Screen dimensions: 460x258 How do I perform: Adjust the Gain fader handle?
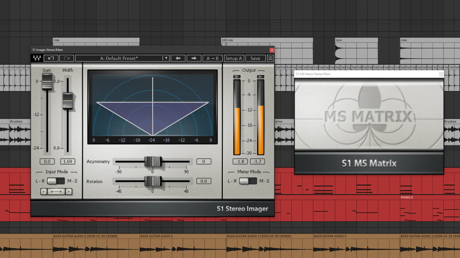coord(47,81)
